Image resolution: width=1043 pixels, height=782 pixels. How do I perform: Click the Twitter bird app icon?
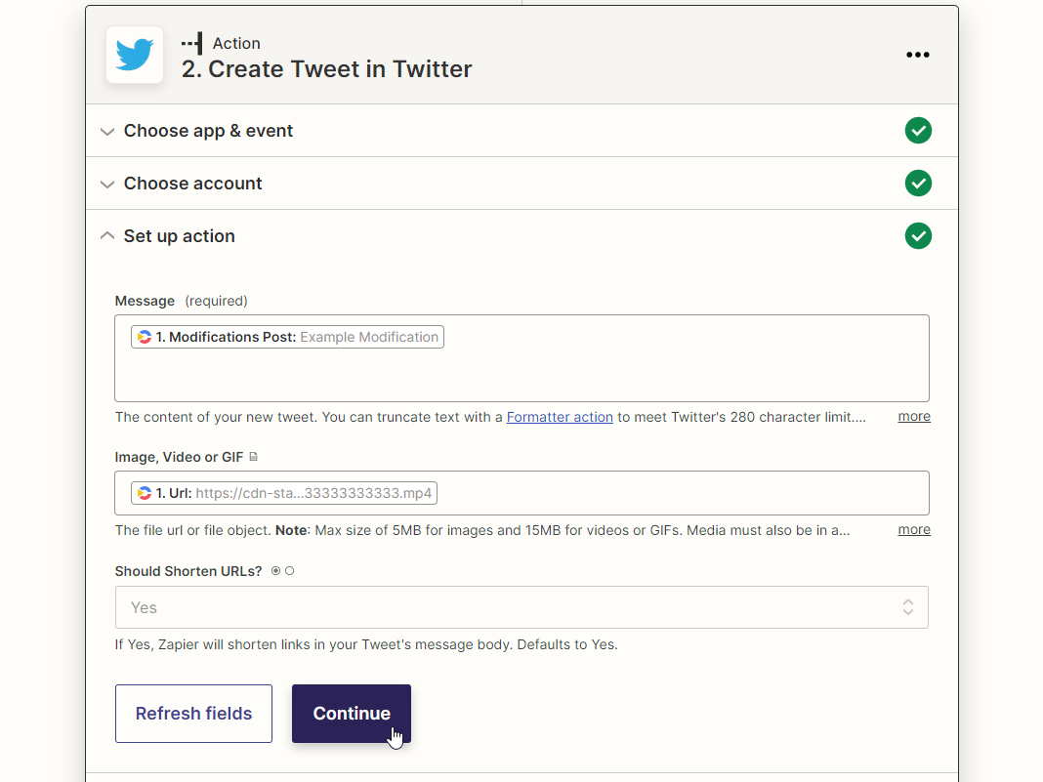(x=135, y=55)
